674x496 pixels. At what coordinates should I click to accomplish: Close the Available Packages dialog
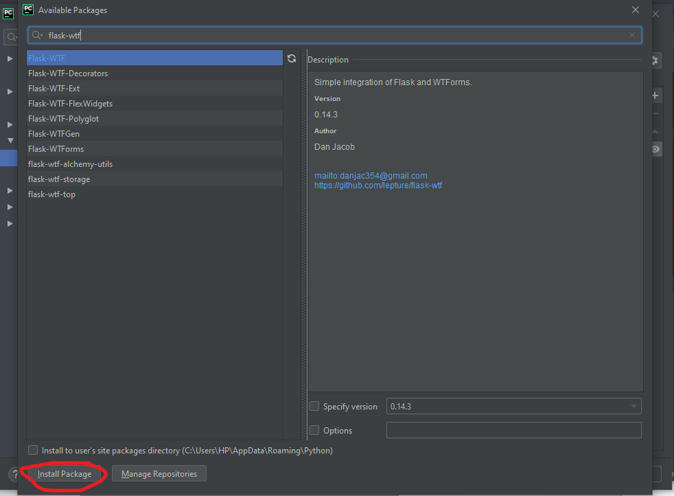point(636,10)
